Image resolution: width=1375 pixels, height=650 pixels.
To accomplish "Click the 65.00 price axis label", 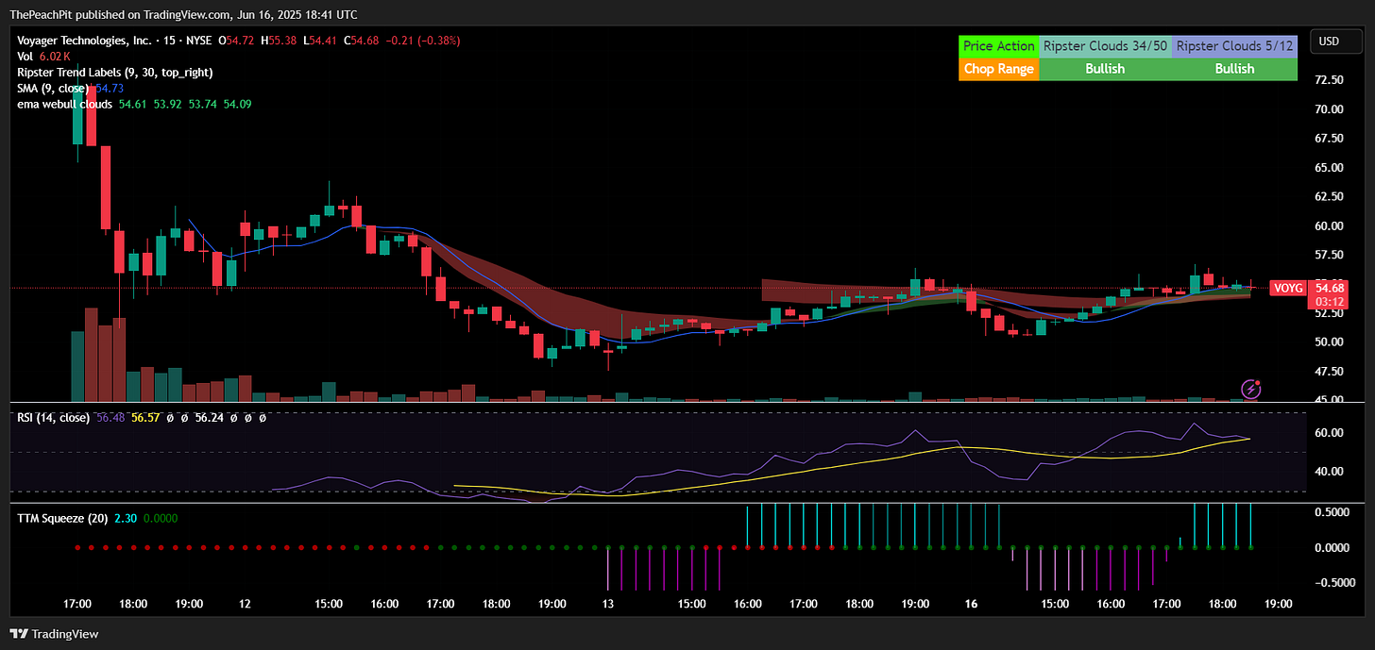I will [x=1329, y=168].
